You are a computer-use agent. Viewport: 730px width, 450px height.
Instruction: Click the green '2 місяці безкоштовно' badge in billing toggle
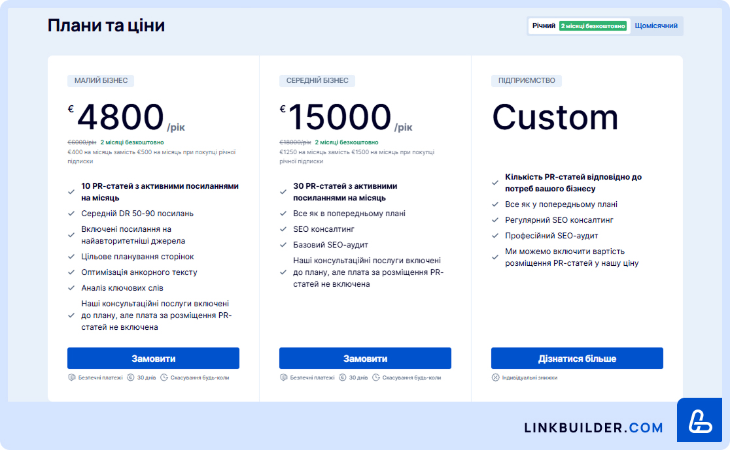point(593,26)
